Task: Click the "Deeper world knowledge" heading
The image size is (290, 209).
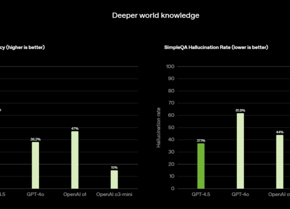Action: [156, 16]
